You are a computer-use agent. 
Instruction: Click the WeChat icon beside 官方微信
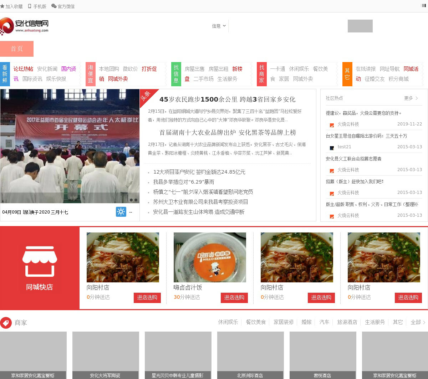point(54,6)
